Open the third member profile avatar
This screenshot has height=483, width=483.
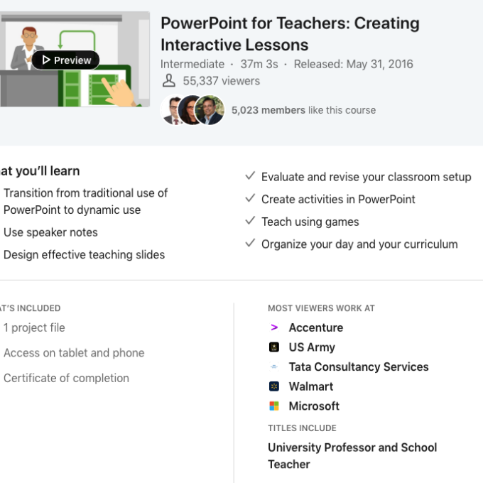211,110
